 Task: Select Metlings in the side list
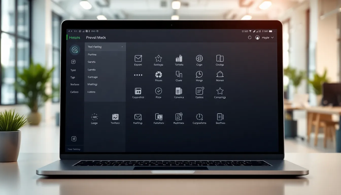pos(92,84)
